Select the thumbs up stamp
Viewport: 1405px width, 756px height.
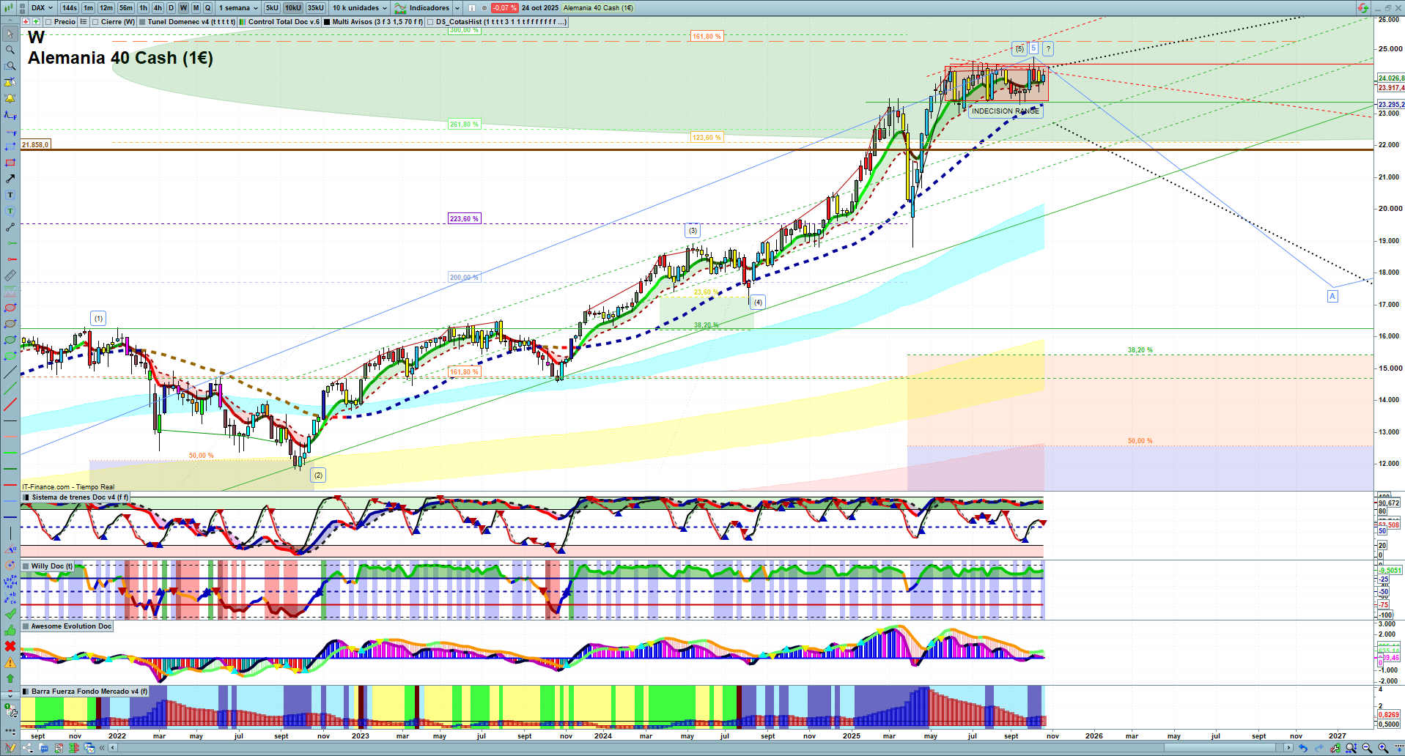click(x=10, y=630)
